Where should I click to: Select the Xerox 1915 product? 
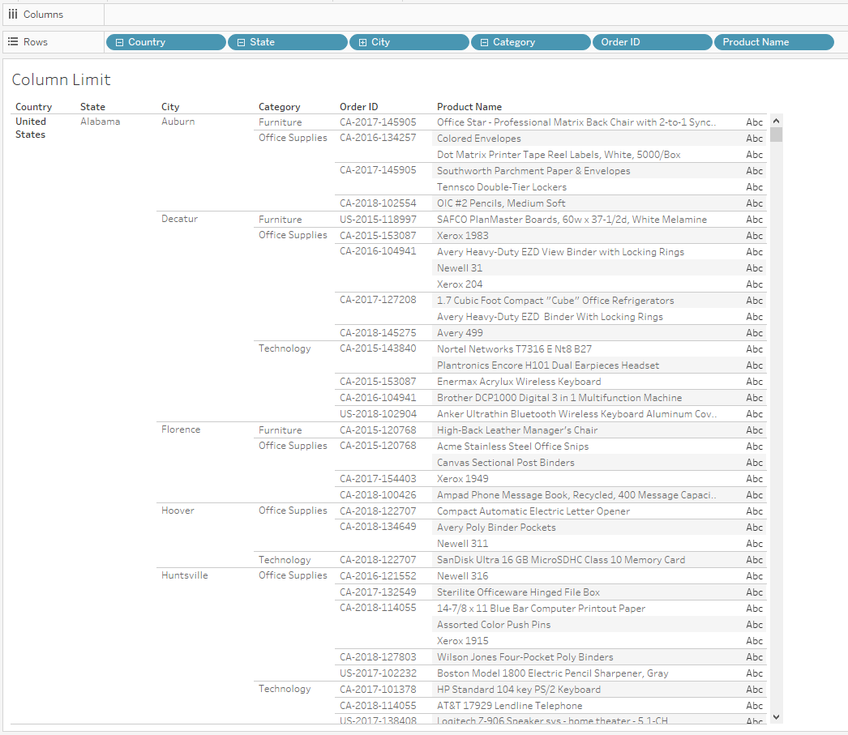pos(462,641)
